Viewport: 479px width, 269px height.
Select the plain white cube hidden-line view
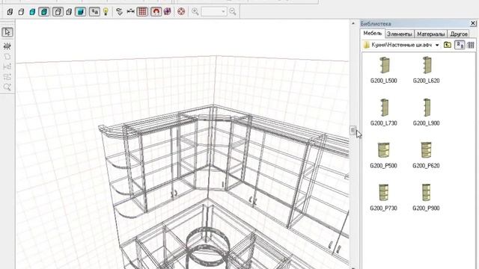(21, 12)
